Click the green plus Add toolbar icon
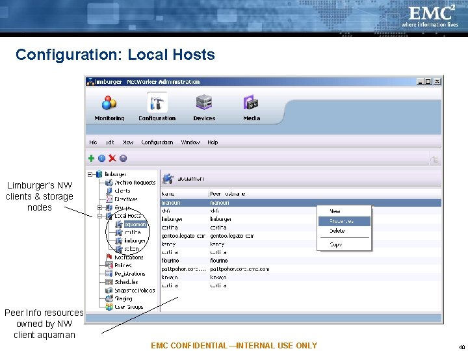 pos(92,158)
